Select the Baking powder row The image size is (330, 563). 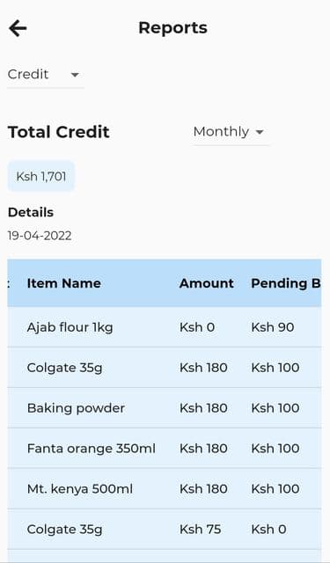[x=165, y=408]
